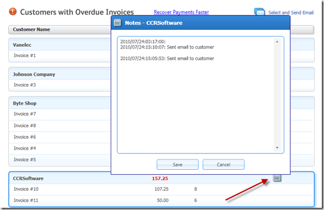Click the 2010/07/24:03:17:00 note line
Image resolution: width=324 pixels, height=210 pixels.
tap(143, 42)
